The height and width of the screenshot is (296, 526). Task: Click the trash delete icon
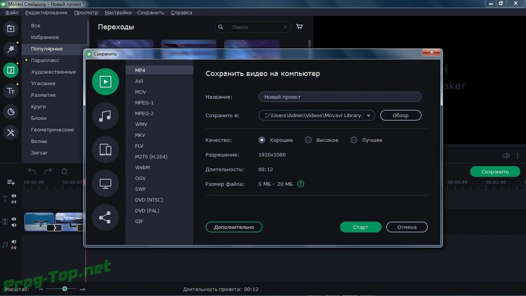click(64, 171)
